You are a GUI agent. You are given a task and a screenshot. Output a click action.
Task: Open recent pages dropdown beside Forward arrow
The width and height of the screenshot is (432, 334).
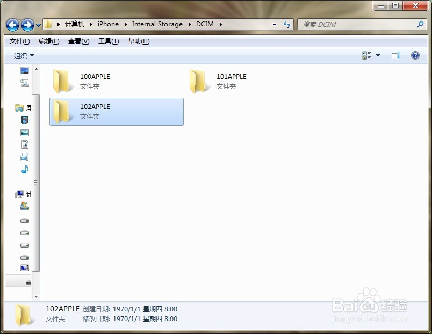tap(38, 25)
